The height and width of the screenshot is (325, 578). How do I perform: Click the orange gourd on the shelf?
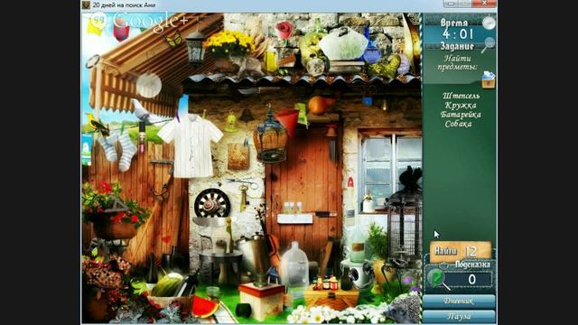click(x=320, y=105)
